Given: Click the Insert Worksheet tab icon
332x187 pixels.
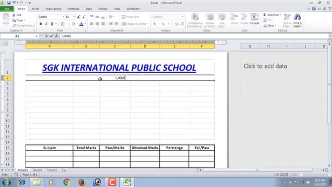Looking at the screenshot, I should click(63, 170).
